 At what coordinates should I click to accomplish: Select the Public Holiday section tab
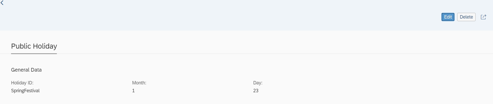pos(34,46)
